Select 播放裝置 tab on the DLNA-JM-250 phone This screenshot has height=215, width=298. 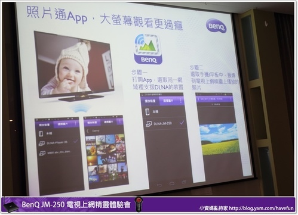point(150,101)
